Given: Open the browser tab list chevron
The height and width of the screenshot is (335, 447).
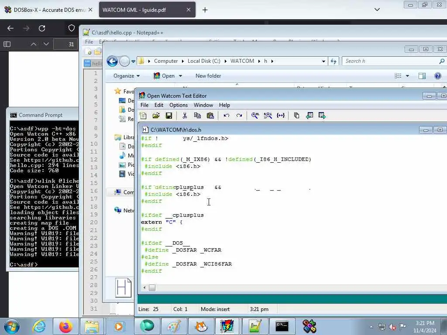Looking at the screenshot, I should [377, 10].
